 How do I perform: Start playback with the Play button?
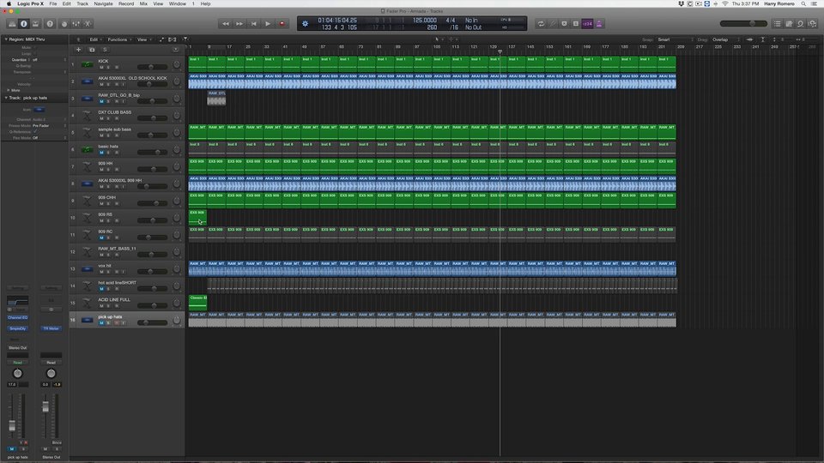pos(268,24)
